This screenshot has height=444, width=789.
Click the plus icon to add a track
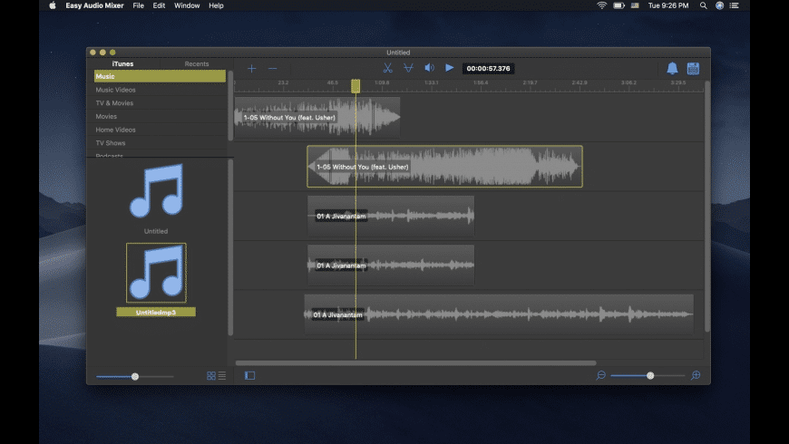(252, 68)
